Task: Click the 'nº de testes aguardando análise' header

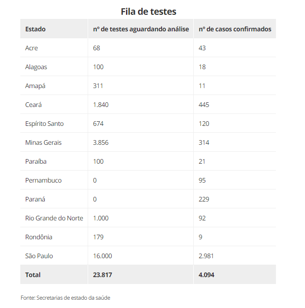Action: pyautogui.click(x=141, y=29)
